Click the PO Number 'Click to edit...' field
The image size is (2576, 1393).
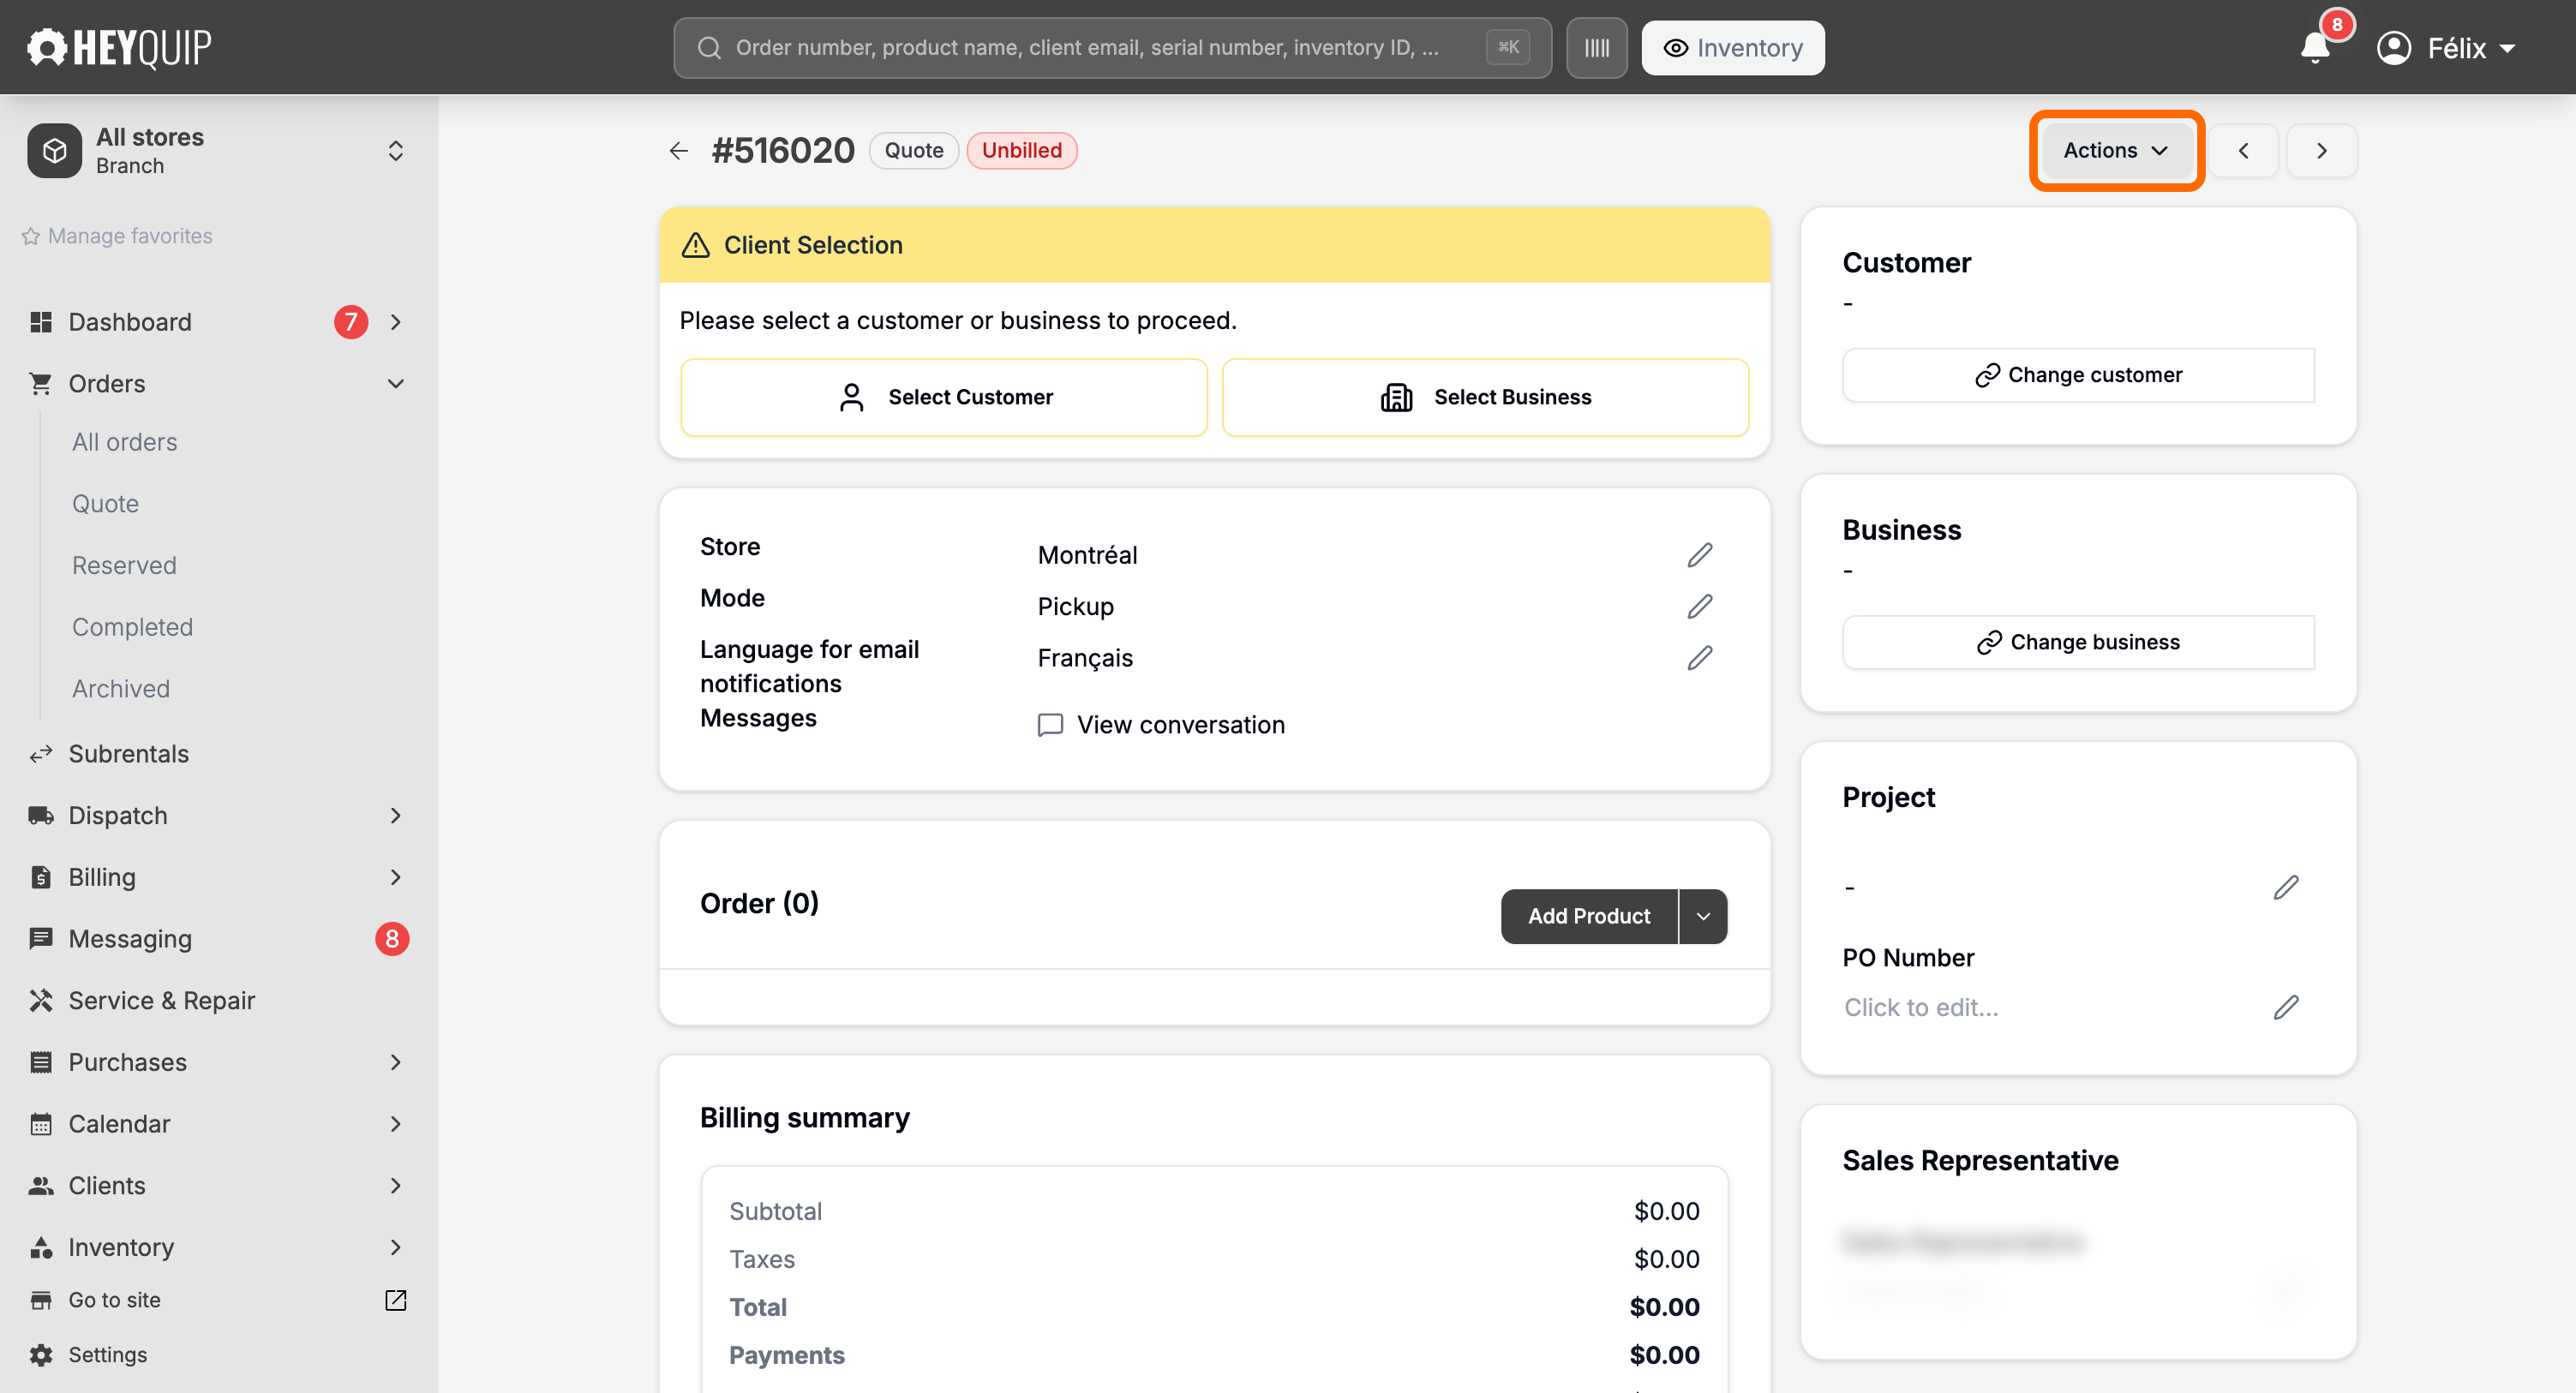1921,1008
